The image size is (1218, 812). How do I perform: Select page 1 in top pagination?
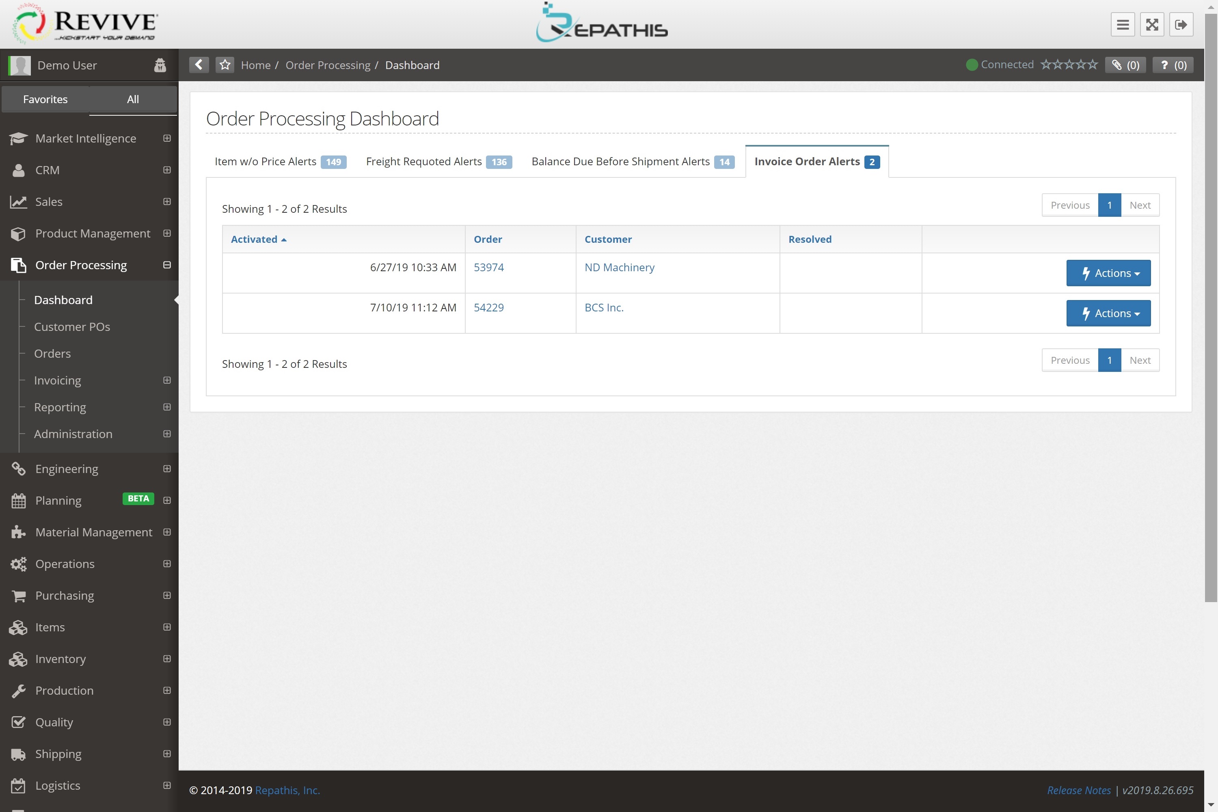(x=1109, y=205)
